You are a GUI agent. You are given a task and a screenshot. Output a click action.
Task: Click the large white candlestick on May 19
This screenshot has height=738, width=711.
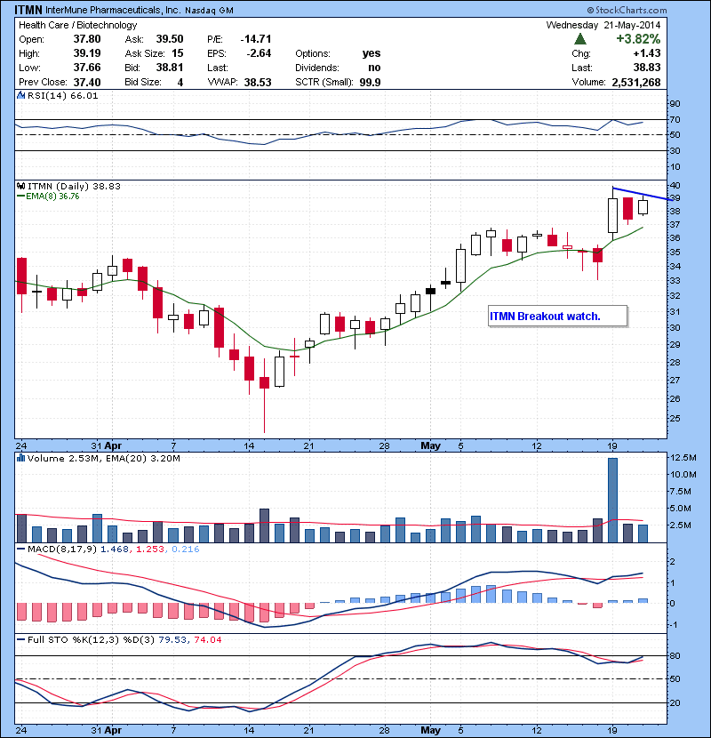coord(612,215)
